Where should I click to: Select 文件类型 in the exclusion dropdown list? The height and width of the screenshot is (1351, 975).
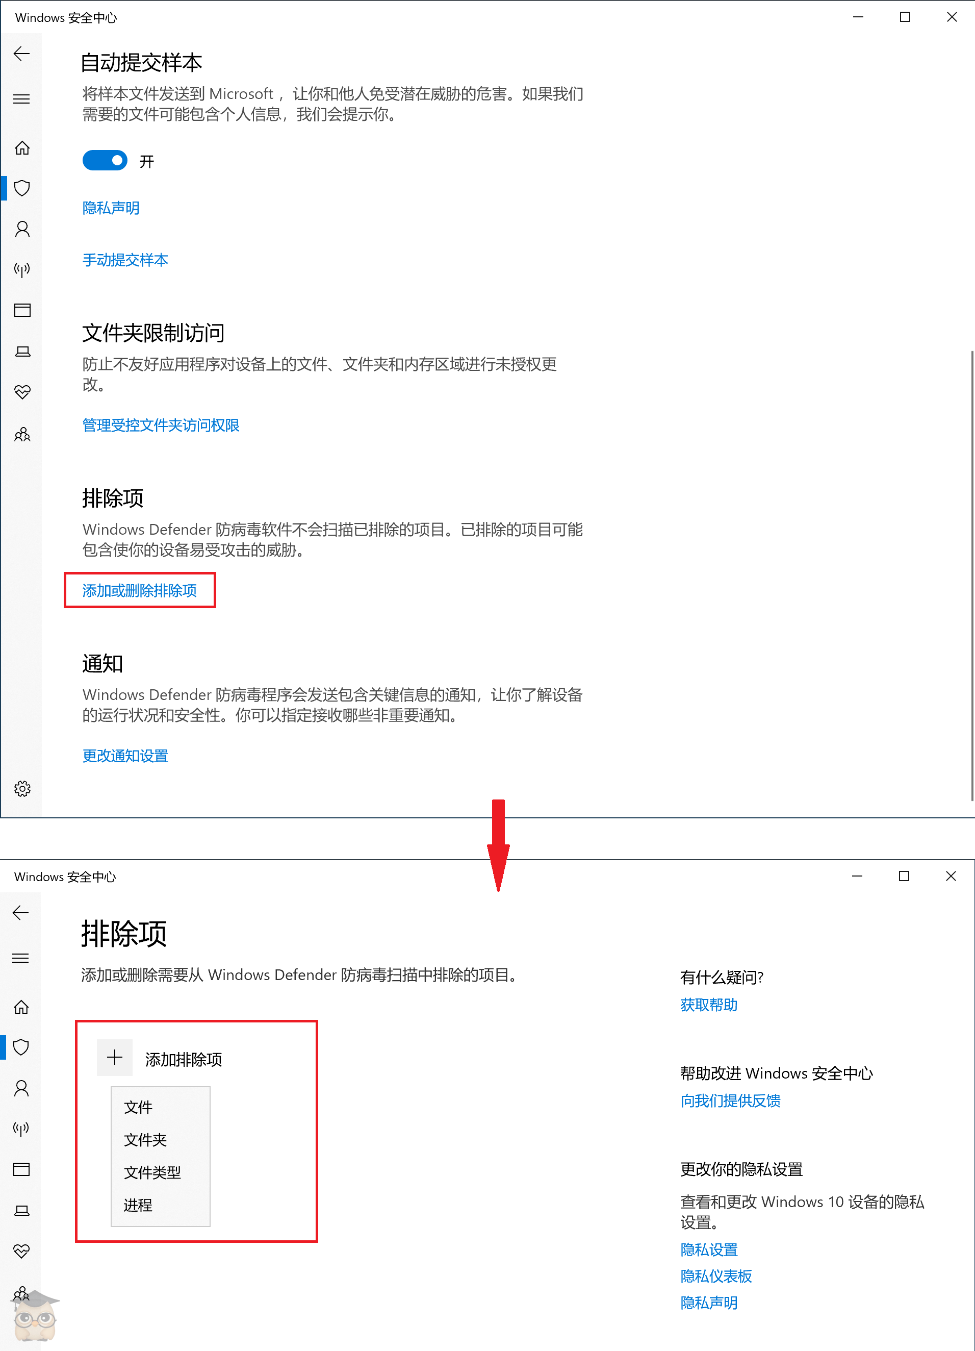click(x=152, y=1172)
